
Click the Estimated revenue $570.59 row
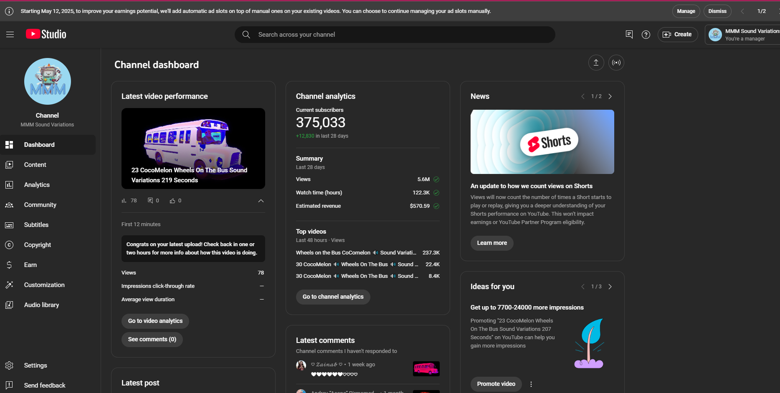point(368,206)
